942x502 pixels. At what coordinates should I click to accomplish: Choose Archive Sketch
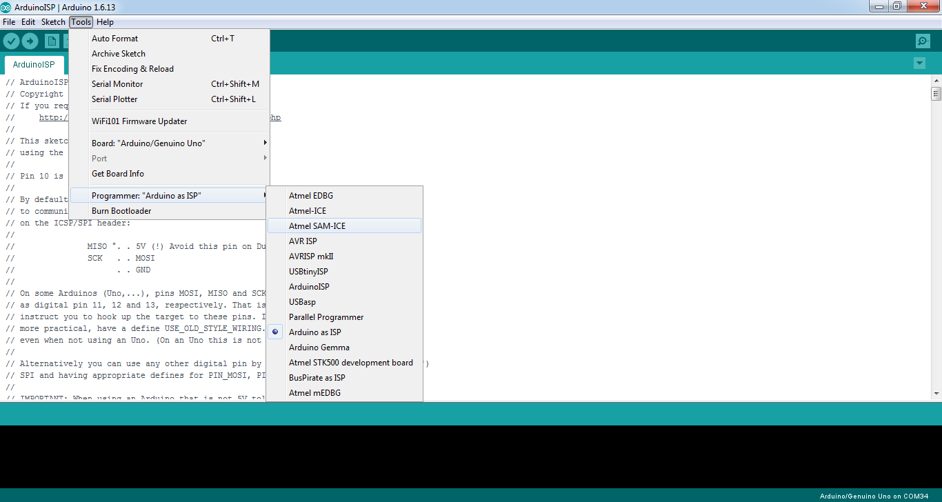click(x=169, y=54)
